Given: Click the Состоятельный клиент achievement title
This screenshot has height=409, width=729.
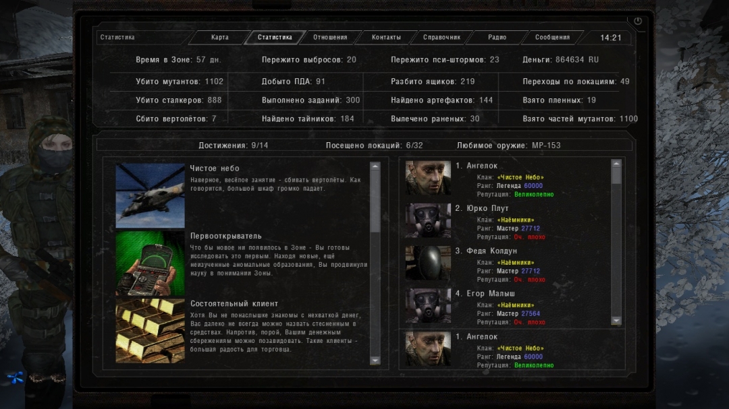Looking at the screenshot, I should tap(234, 304).
